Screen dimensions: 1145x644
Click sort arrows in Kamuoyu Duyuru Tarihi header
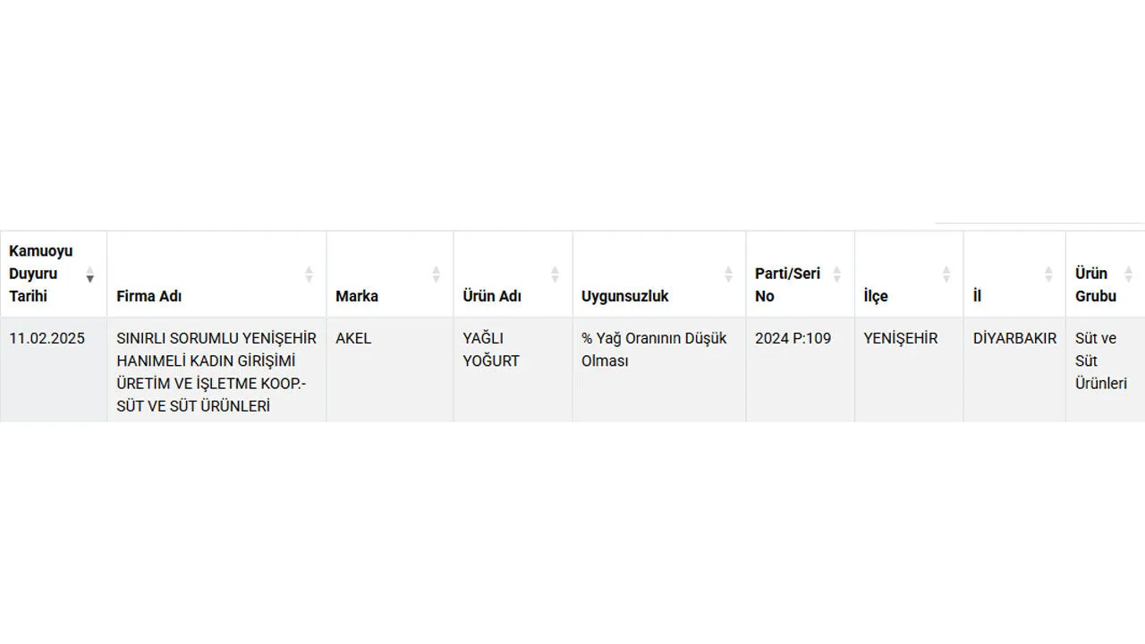pyautogui.click(x=90, y=274)
